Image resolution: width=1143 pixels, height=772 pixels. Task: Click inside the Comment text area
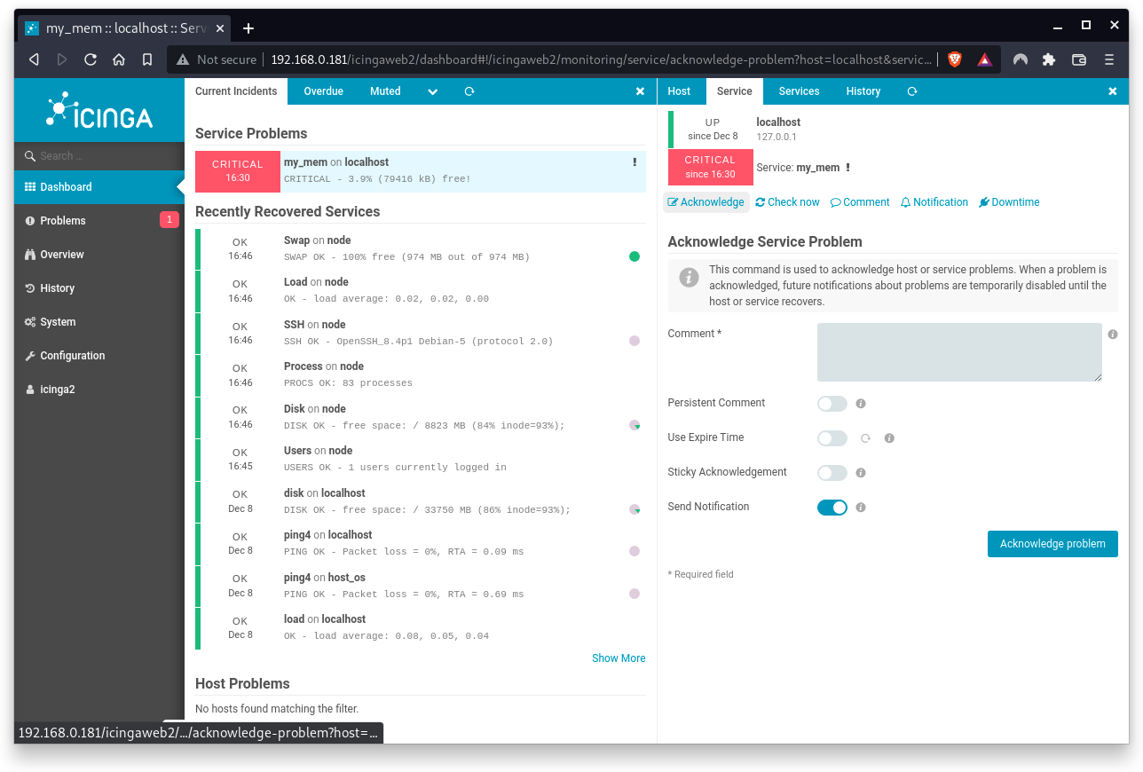click(958, 351)
